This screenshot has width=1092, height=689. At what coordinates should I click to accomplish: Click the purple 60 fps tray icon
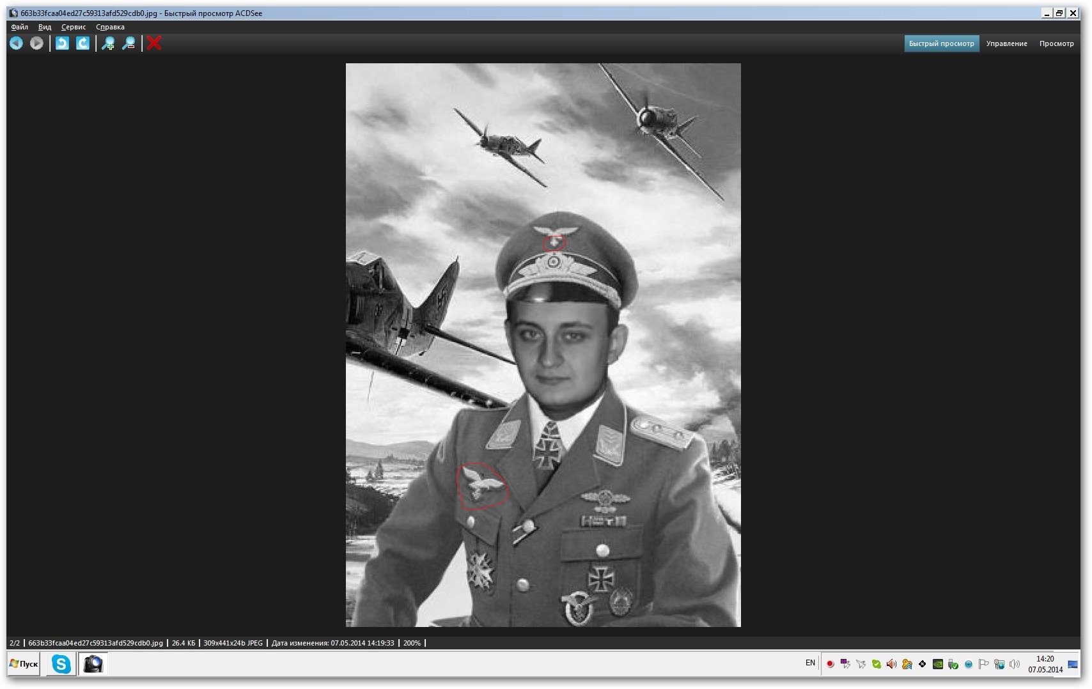tap(845, 664)
